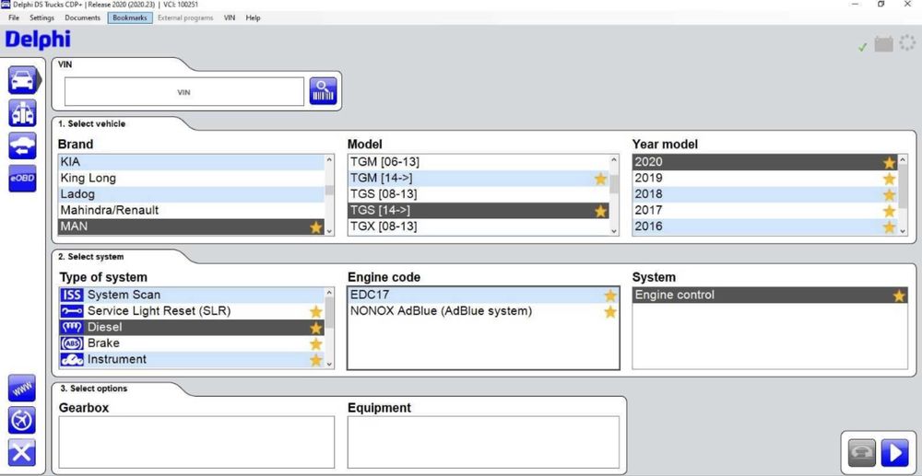Open the WWW web icon
The height and width of the screenshot is (476, 922).
tap(22, 389)
